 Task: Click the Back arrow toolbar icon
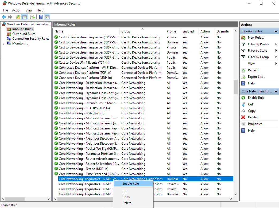tap(4, 17)
